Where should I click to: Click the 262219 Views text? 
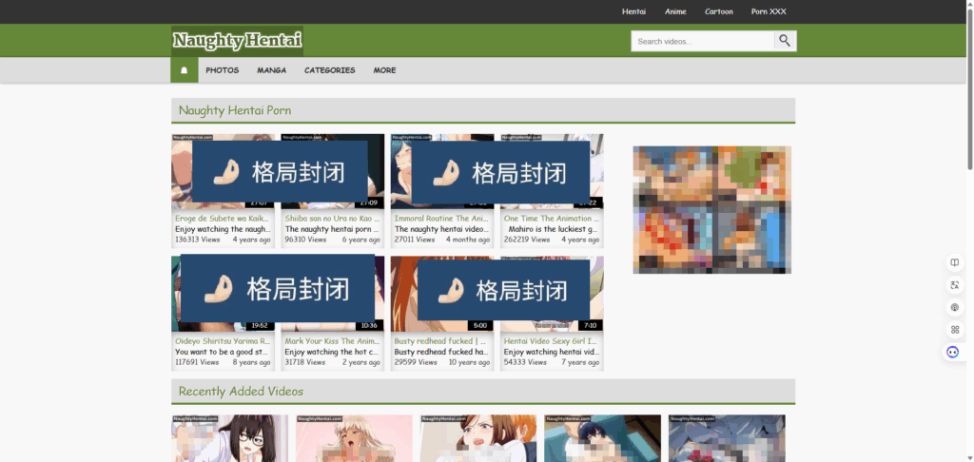pyautogui.click(x=527, y=240)
